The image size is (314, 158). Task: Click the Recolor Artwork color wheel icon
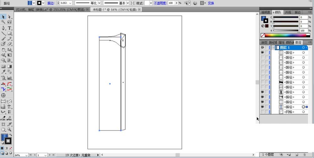[195, 3]
